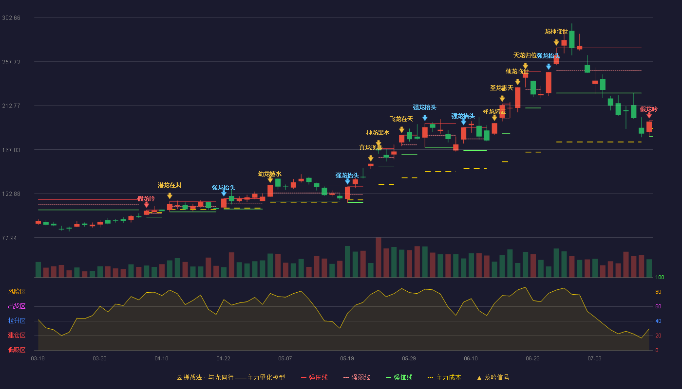Toggle the 强压线 legend item
Viewport: 682px width, 389px height.
point(314,377)
